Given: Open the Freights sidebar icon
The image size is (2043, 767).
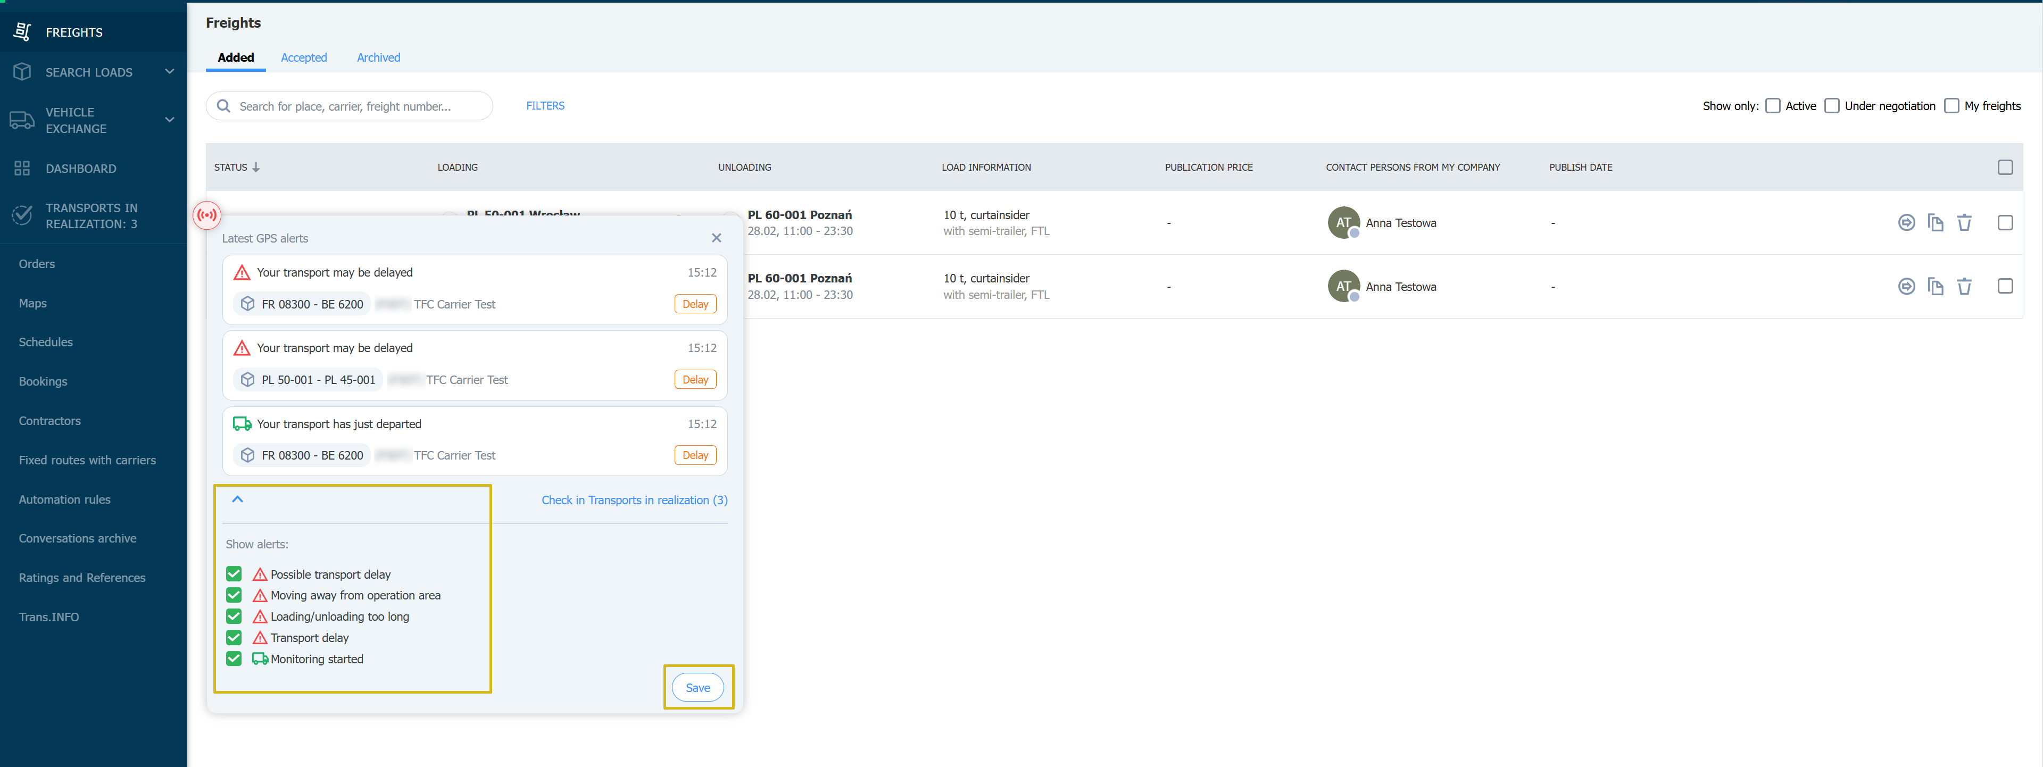Looking at the screenshot, I should click(x=22, y=32).
